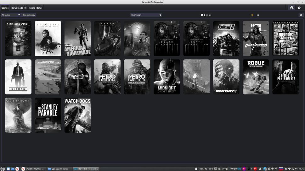Viewport: 305px width, 171px height.
Task: Switch to list view layout
Action: point(258,15)
